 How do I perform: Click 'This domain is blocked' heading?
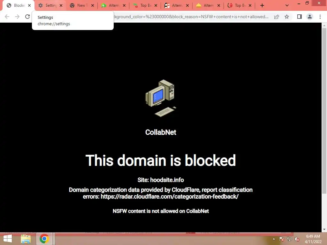[161, 160]
